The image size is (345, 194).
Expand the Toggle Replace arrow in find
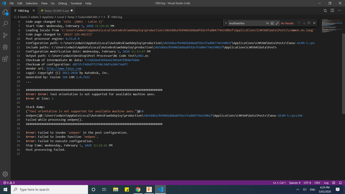[226, 23]
